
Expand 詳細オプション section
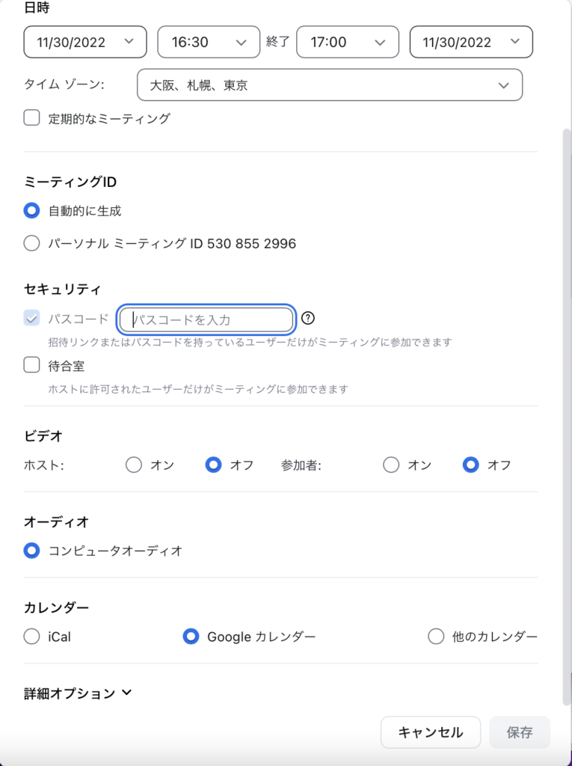tap(78, 693)
